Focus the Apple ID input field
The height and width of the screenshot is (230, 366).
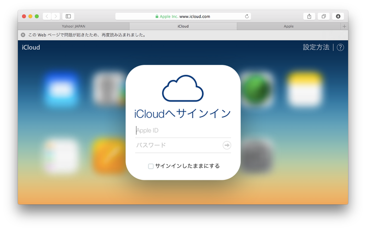pos(183,130)
